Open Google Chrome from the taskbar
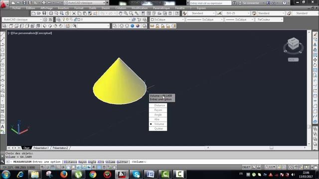The width and height of the screenshot is (319, 179). 93,175
